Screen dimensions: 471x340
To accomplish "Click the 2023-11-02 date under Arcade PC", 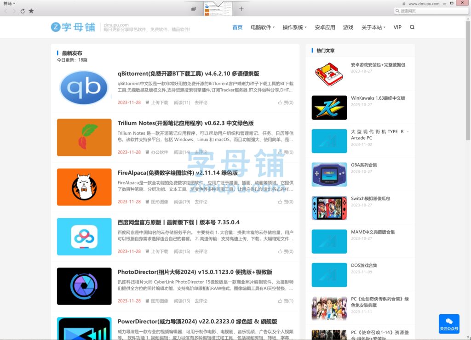I will [362, 145].
